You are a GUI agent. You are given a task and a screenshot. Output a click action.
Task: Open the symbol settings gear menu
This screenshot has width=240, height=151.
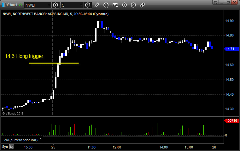(56, 5)
